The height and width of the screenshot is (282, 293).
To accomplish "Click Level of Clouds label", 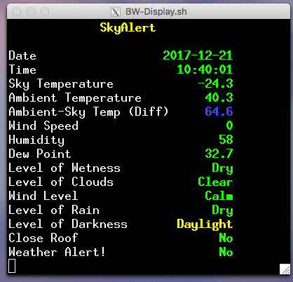I will pos(61,182).
